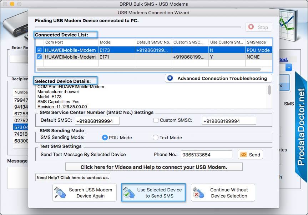This screenshot has height=215, width=308.
Task: Click the device search progress bar
Action: (x=138, y=27)
